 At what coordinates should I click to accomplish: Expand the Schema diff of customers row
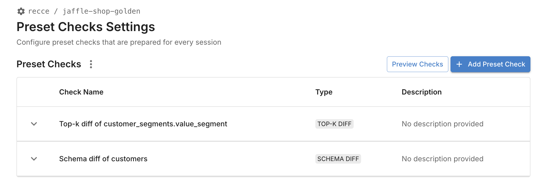point(34,159)
